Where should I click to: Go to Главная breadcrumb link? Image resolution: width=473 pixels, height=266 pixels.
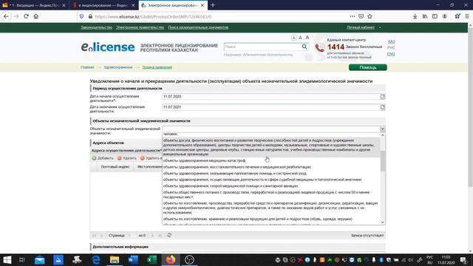87,67
